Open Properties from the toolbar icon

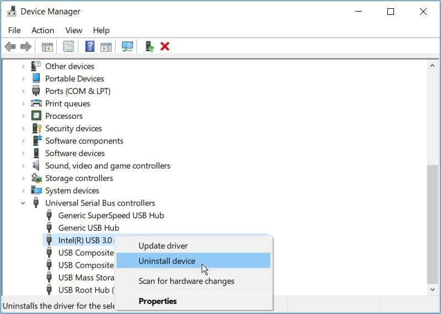[69, 46]
